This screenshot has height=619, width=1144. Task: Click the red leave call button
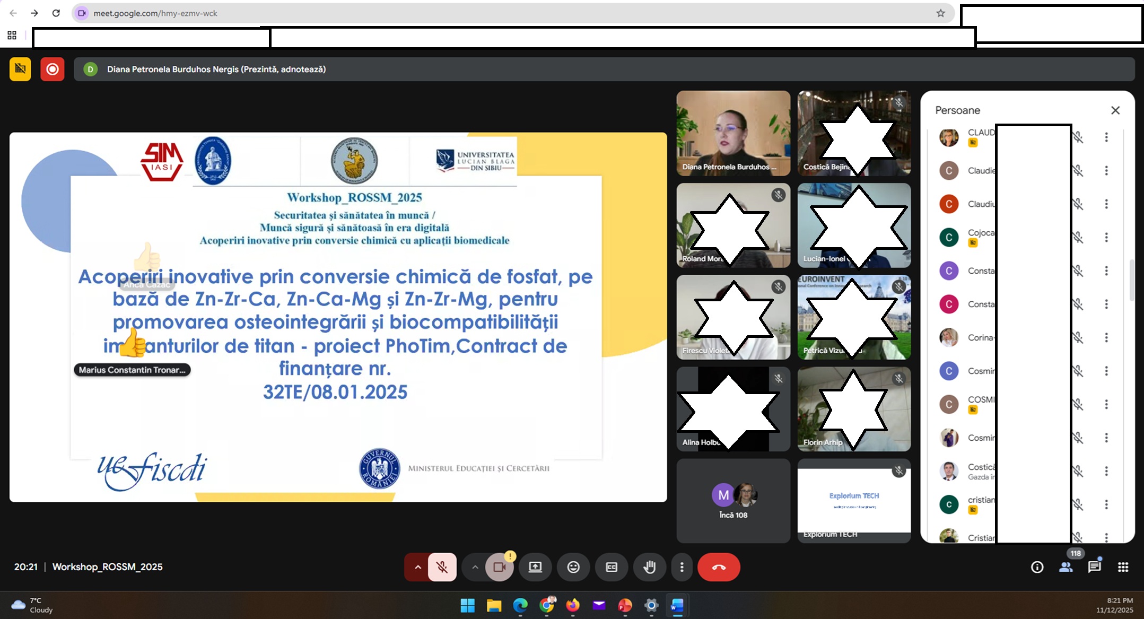pos(718,567)
